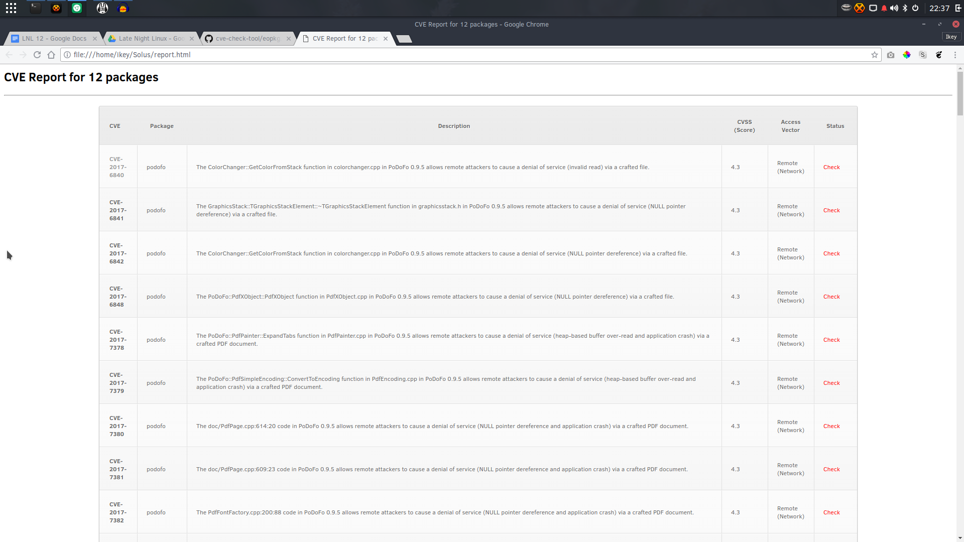Open the power menu in tray

tap(915, 8)
